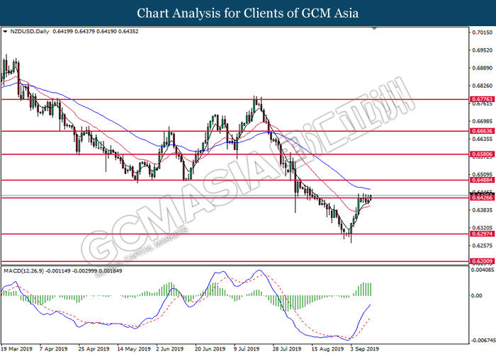Viewport: 496px width, 354px height.
Task: Click the 0.66985 price axis value
Action: click(x=482, y=121)
